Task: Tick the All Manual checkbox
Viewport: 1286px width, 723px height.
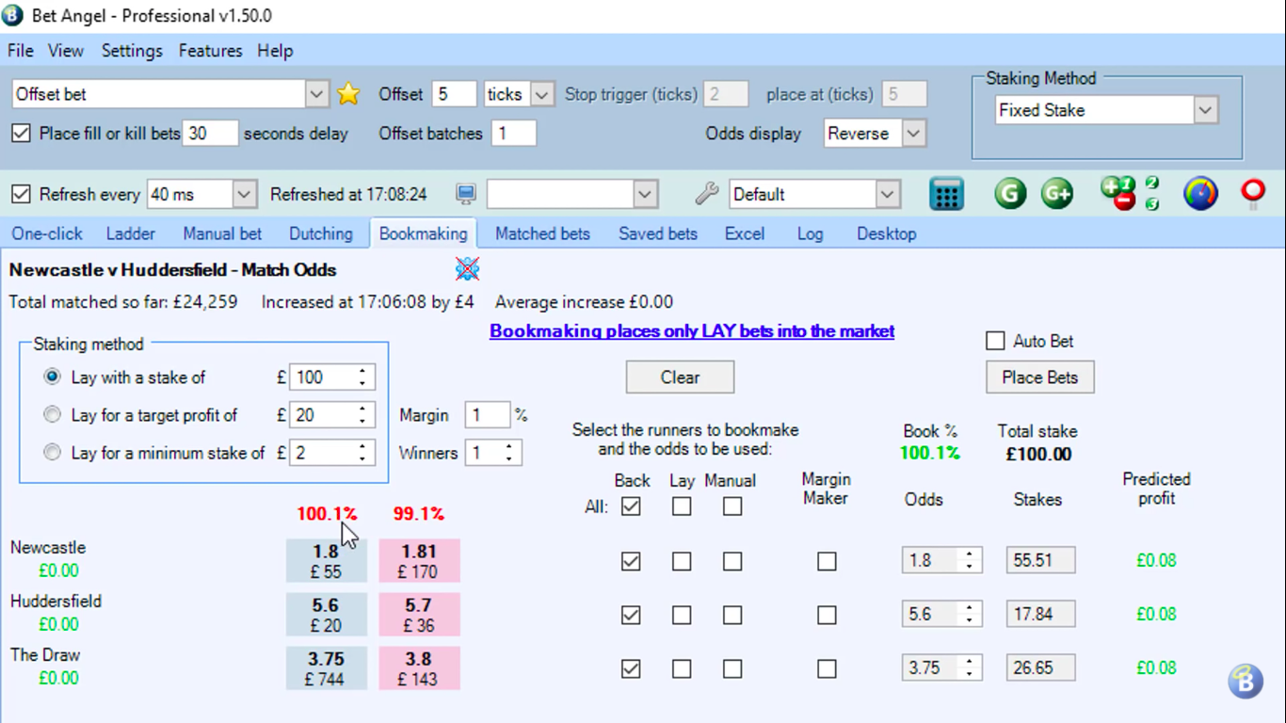Action: click(732, 506)
